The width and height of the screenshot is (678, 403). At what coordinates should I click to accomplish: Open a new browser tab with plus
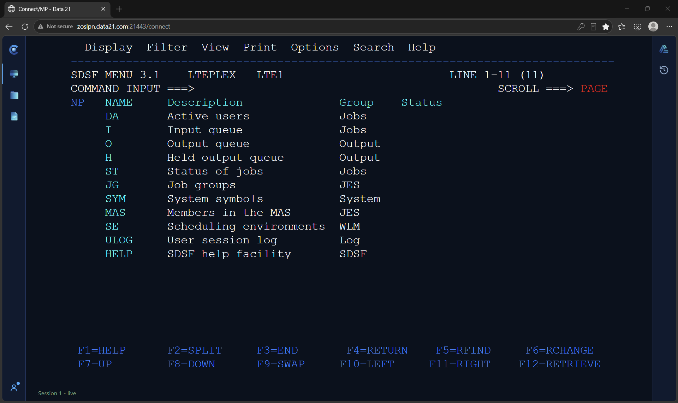(119, 9)
